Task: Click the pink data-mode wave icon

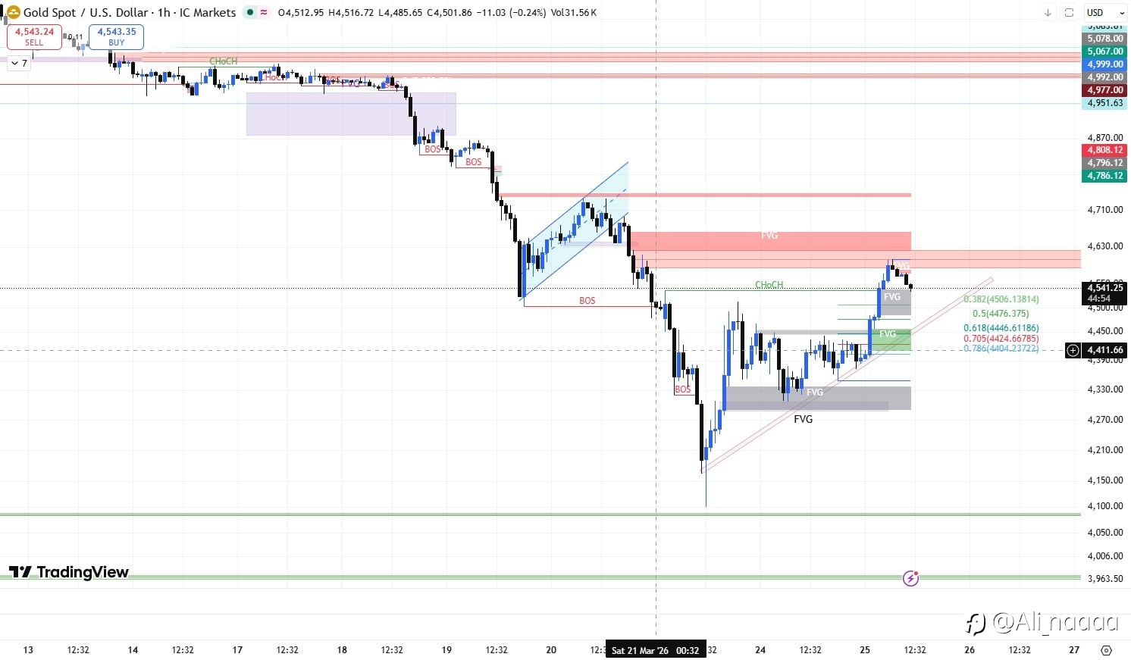Action: tap(264, 12)
